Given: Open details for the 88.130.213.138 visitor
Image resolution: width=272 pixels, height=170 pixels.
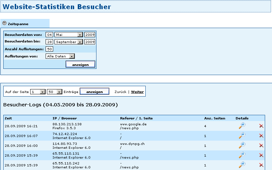Looking at the screenshot, I should point(242,126).
